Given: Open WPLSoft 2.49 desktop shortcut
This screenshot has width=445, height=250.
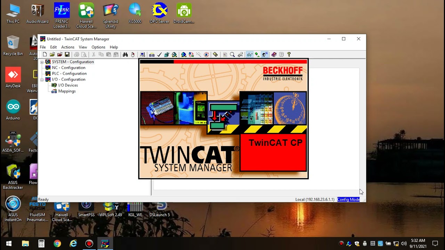Looking at the screenshot, I should pos(111,209).
